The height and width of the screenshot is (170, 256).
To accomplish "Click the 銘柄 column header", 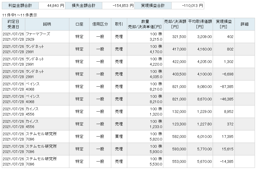I will tap(47, 24).
